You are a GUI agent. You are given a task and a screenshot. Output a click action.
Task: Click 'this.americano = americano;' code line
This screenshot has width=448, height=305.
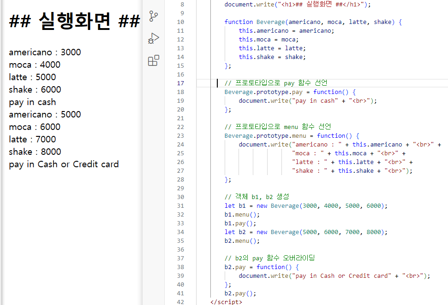tap(286, 31)
